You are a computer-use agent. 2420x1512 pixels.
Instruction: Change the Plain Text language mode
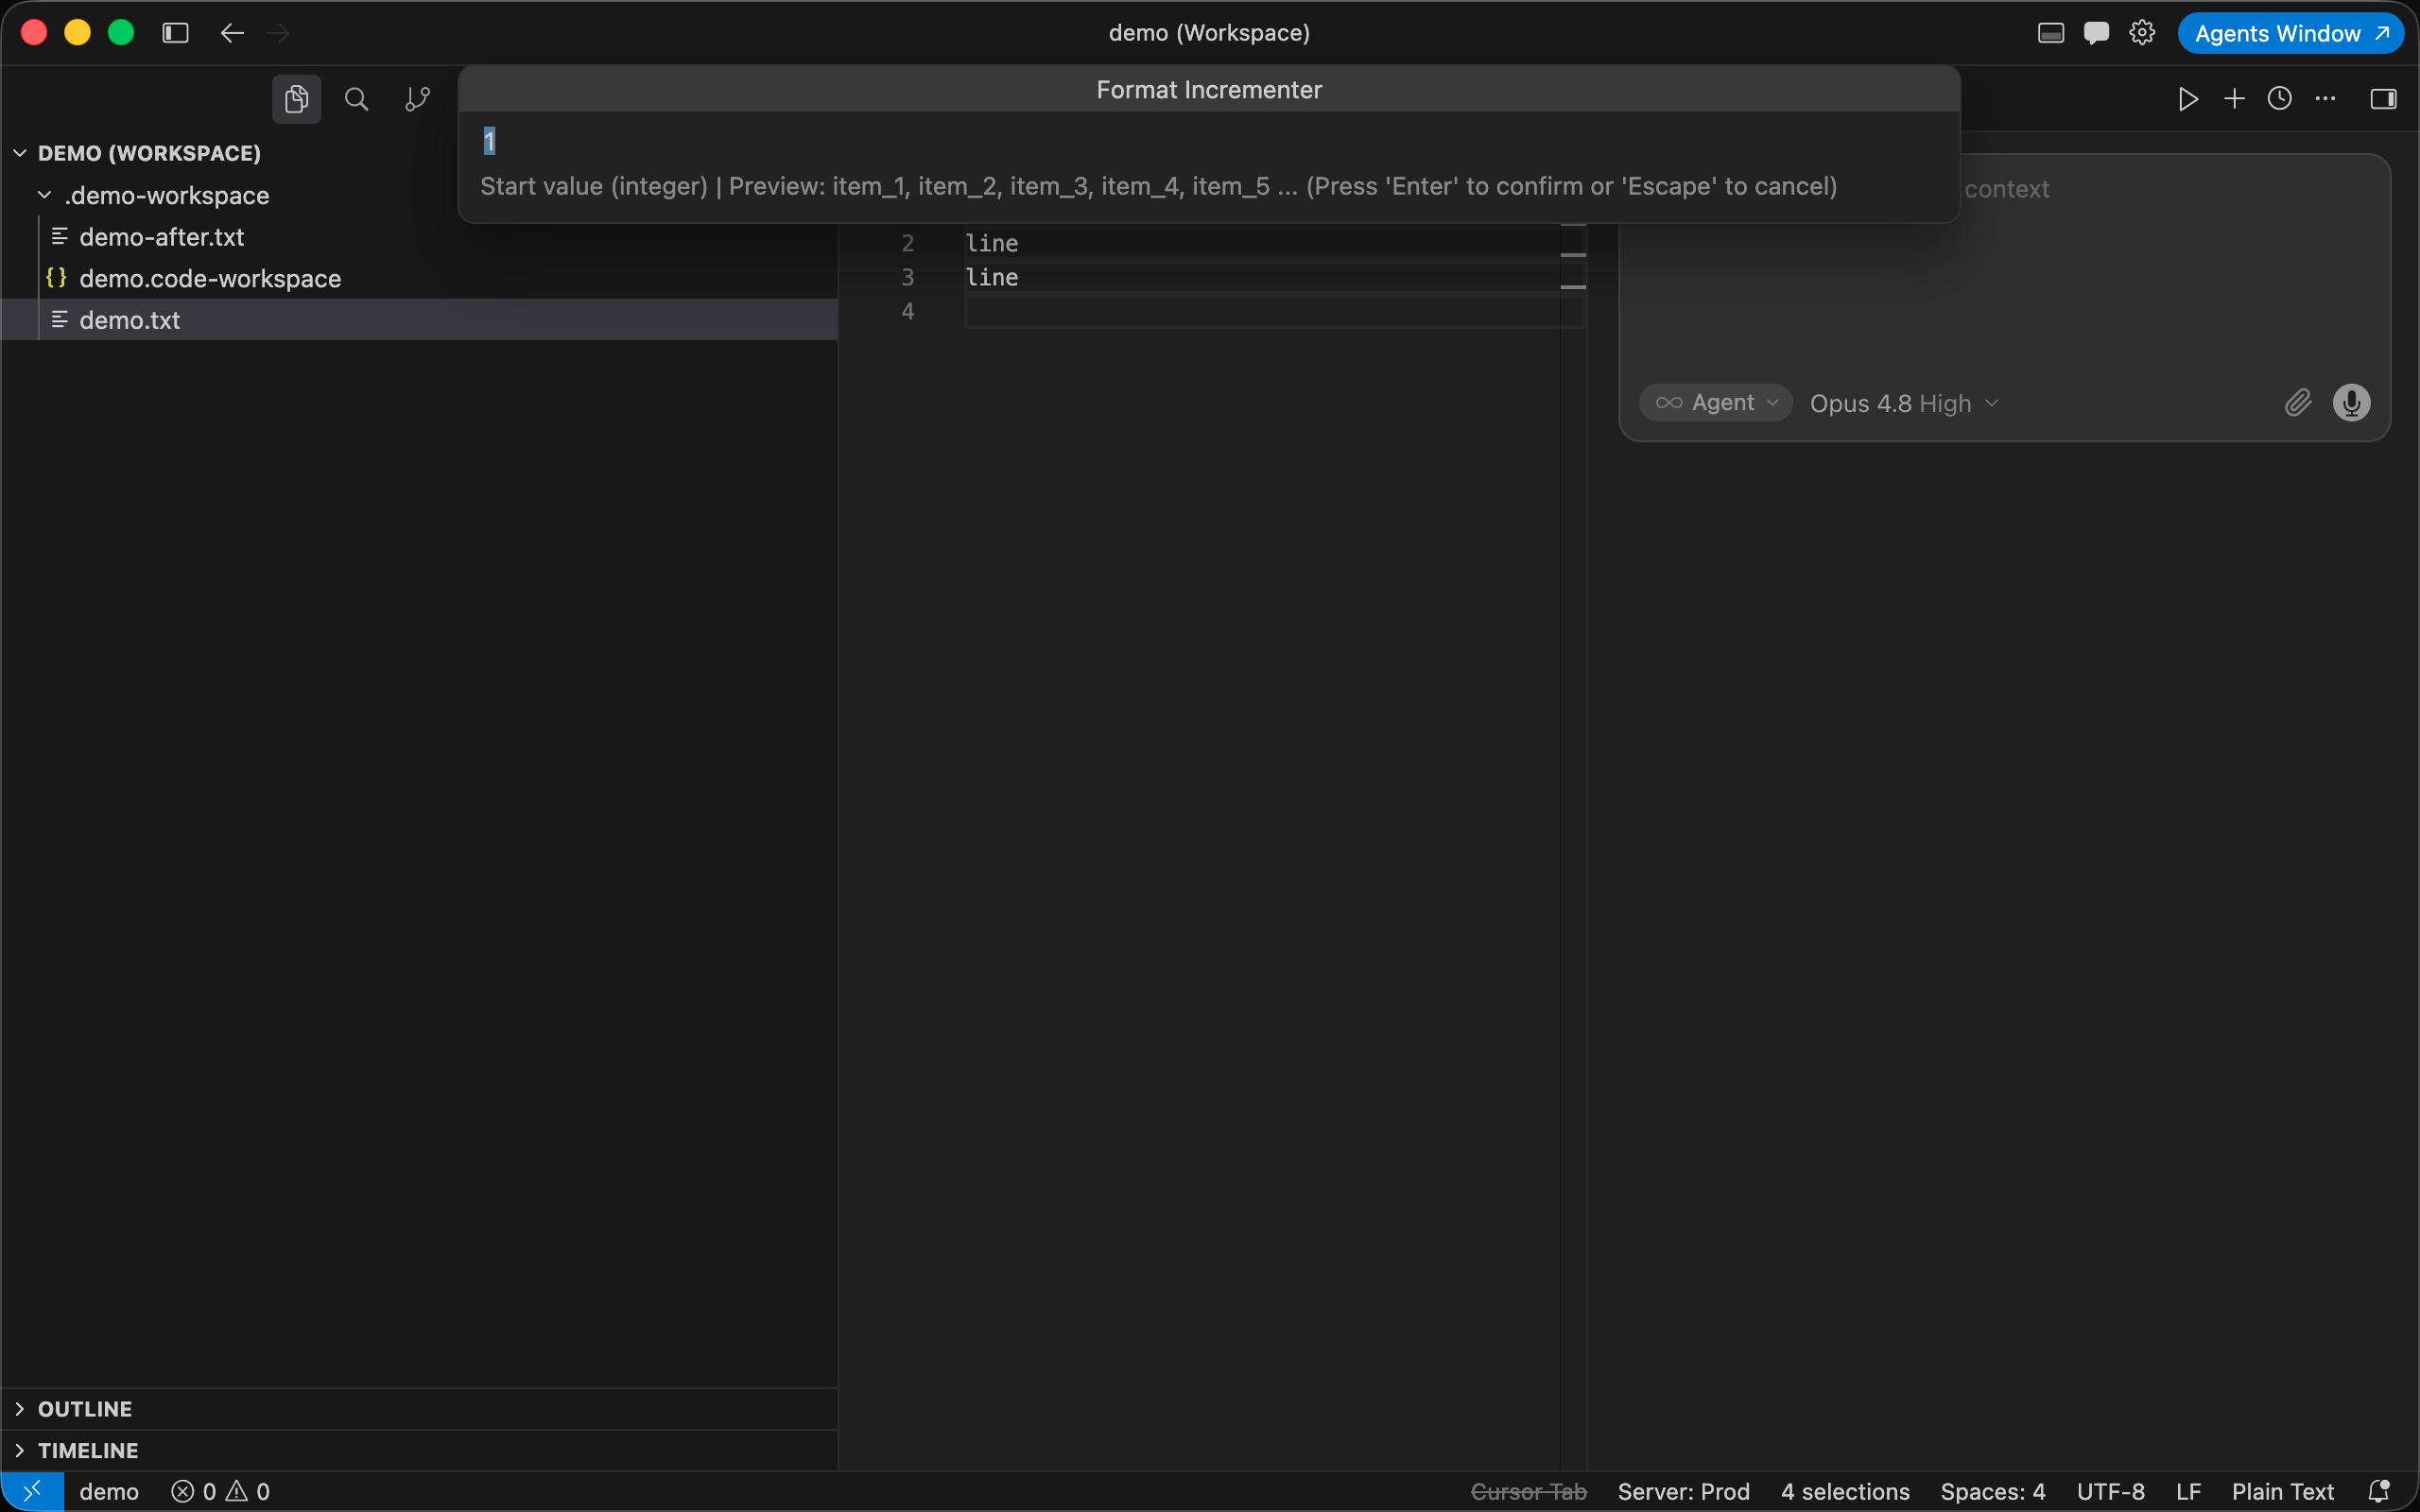coord(2283,1491)
